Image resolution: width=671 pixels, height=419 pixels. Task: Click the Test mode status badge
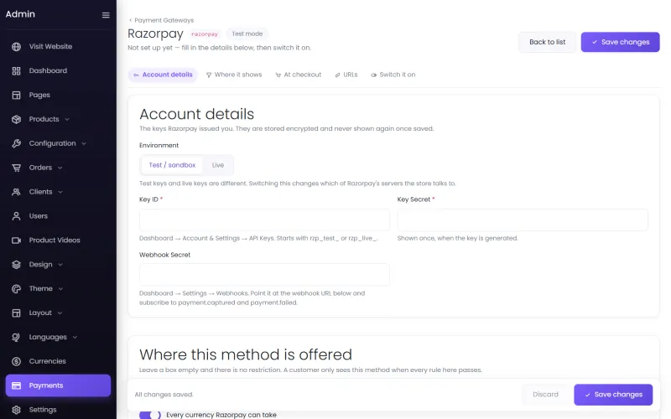click(x=247, y=34)
